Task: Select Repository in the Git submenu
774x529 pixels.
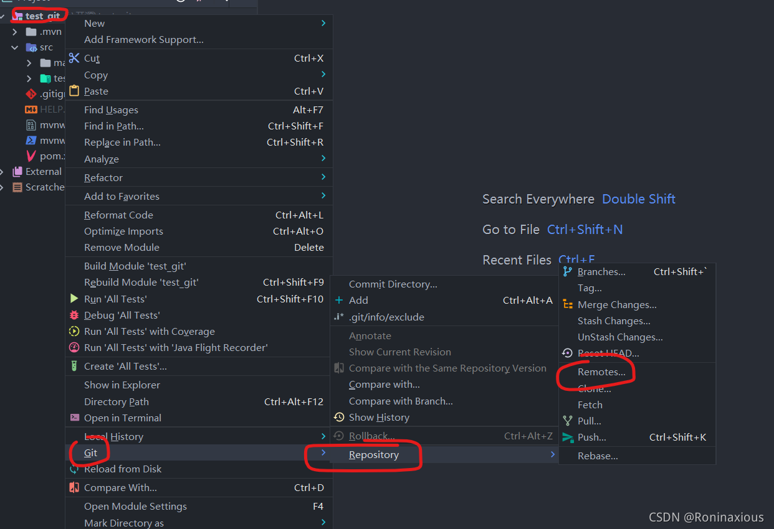Action: tap(444, 454)
